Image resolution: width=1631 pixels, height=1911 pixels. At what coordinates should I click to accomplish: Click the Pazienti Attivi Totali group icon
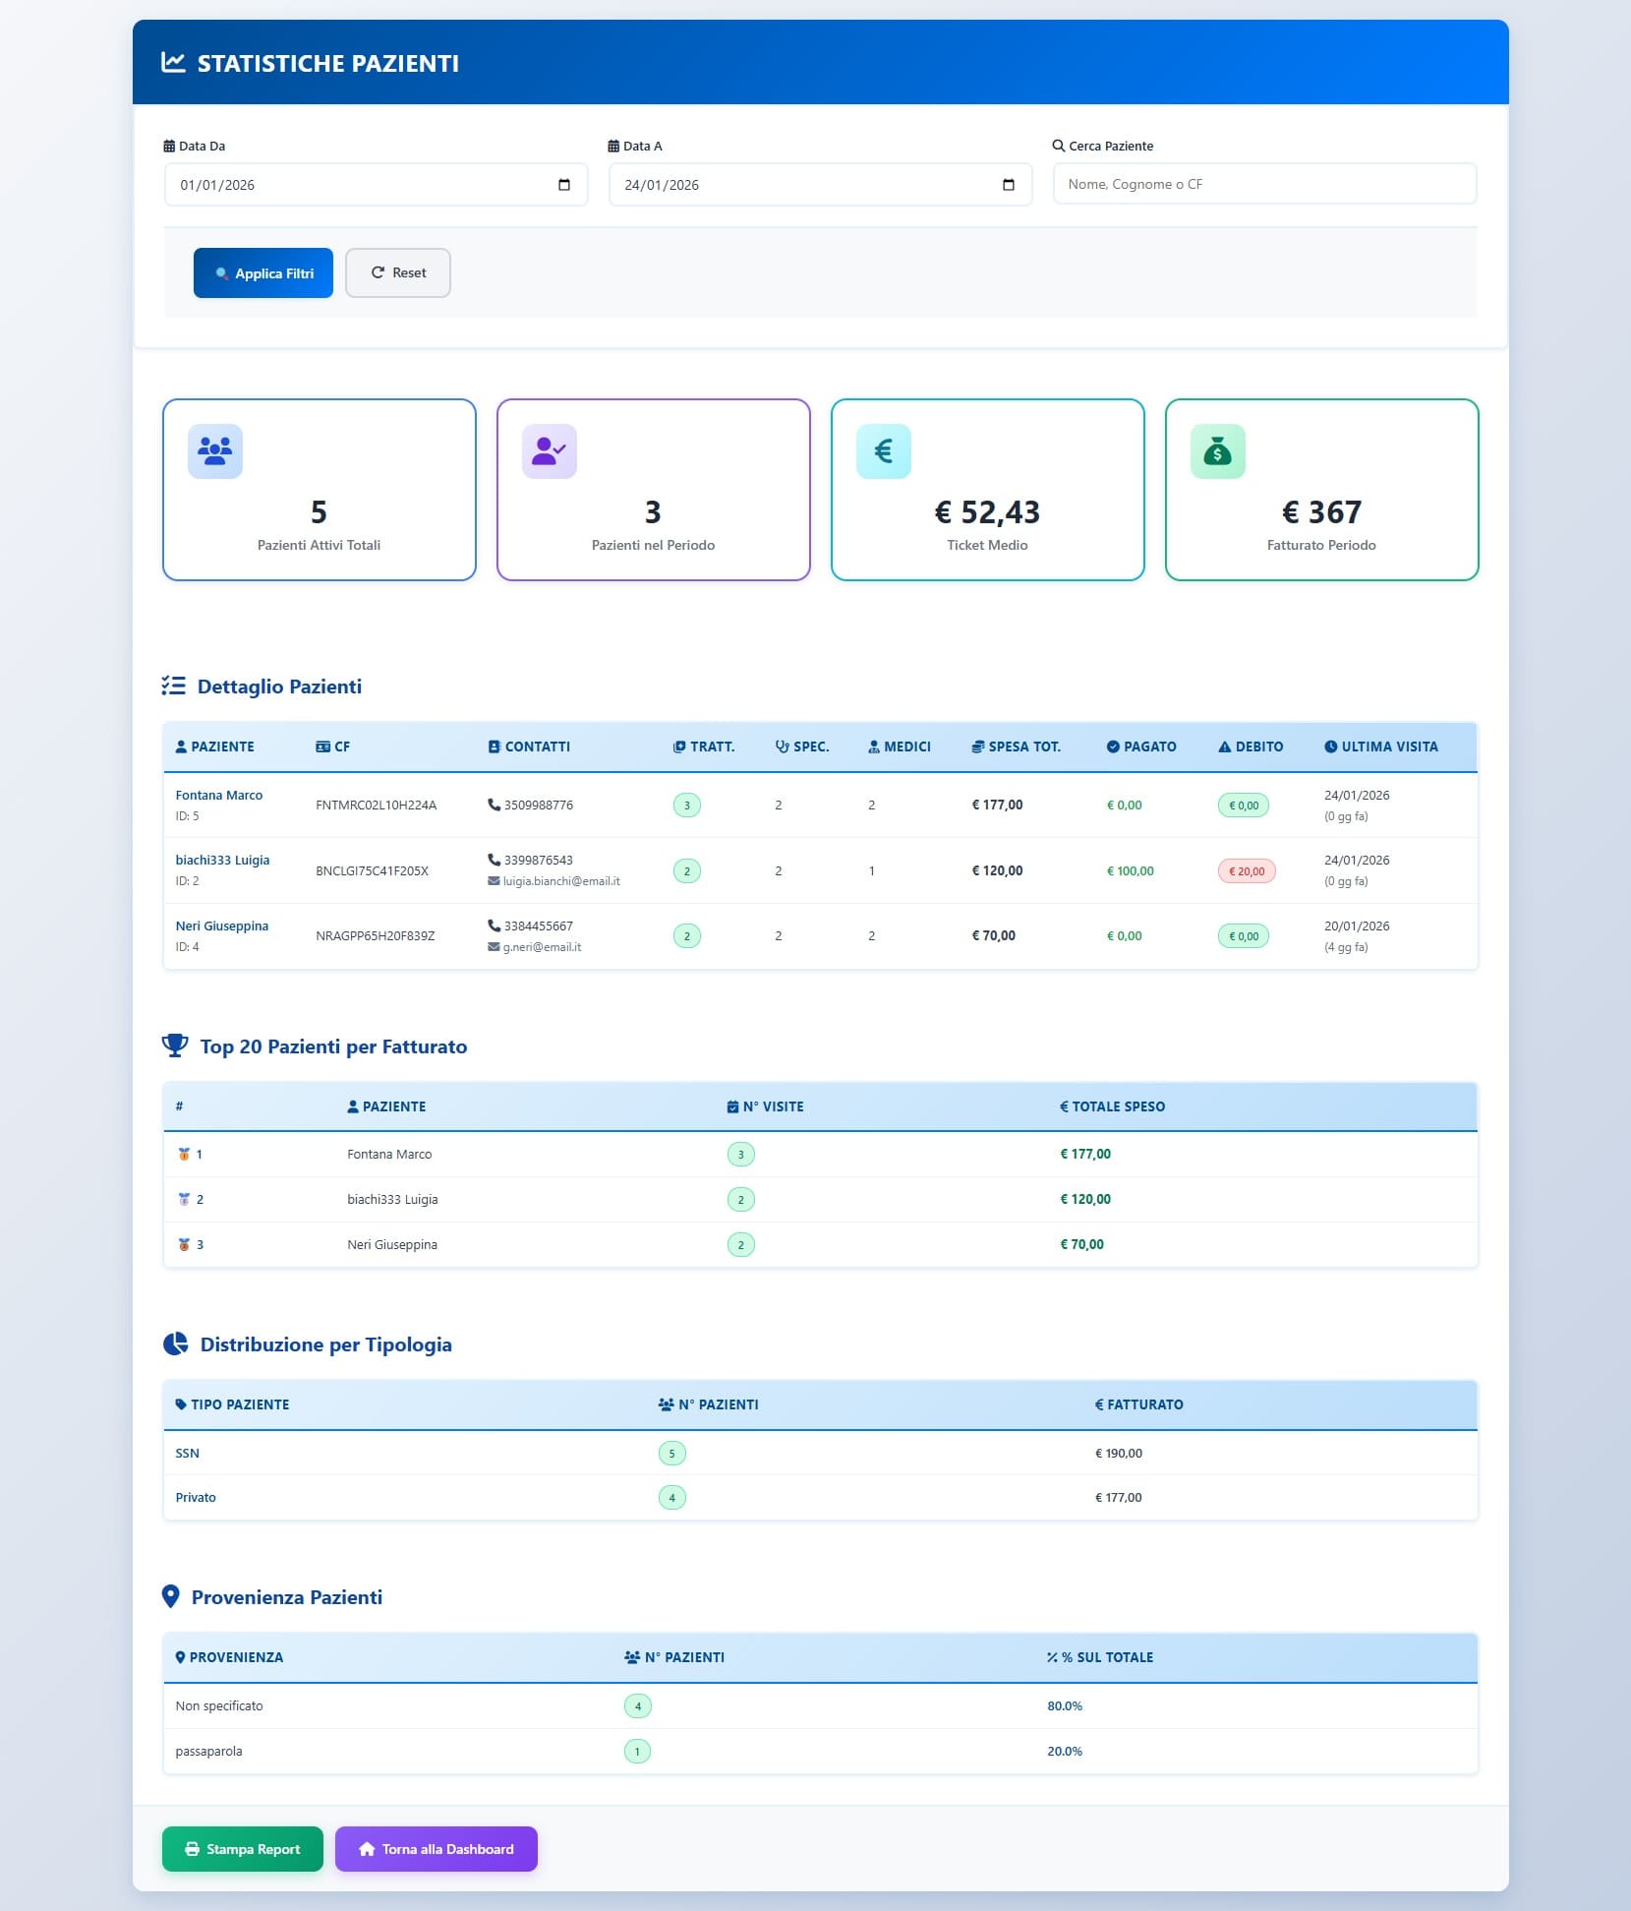(x=214, y=451)
